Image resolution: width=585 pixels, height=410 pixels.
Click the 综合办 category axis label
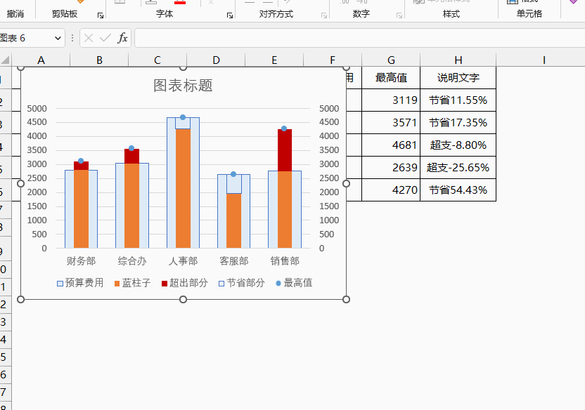(132, 261)
